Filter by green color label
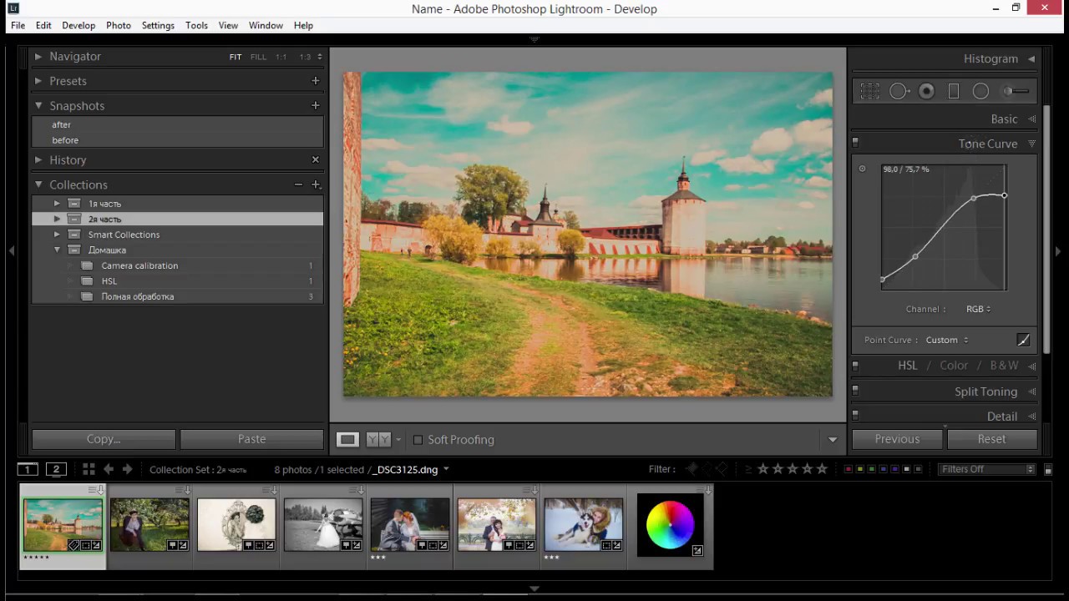The width and height of the screenshot is (1069, 601). pos(872,469)
